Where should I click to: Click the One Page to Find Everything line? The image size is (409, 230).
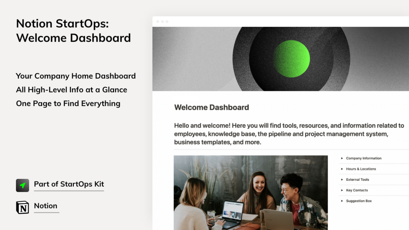tap(68, 103)
